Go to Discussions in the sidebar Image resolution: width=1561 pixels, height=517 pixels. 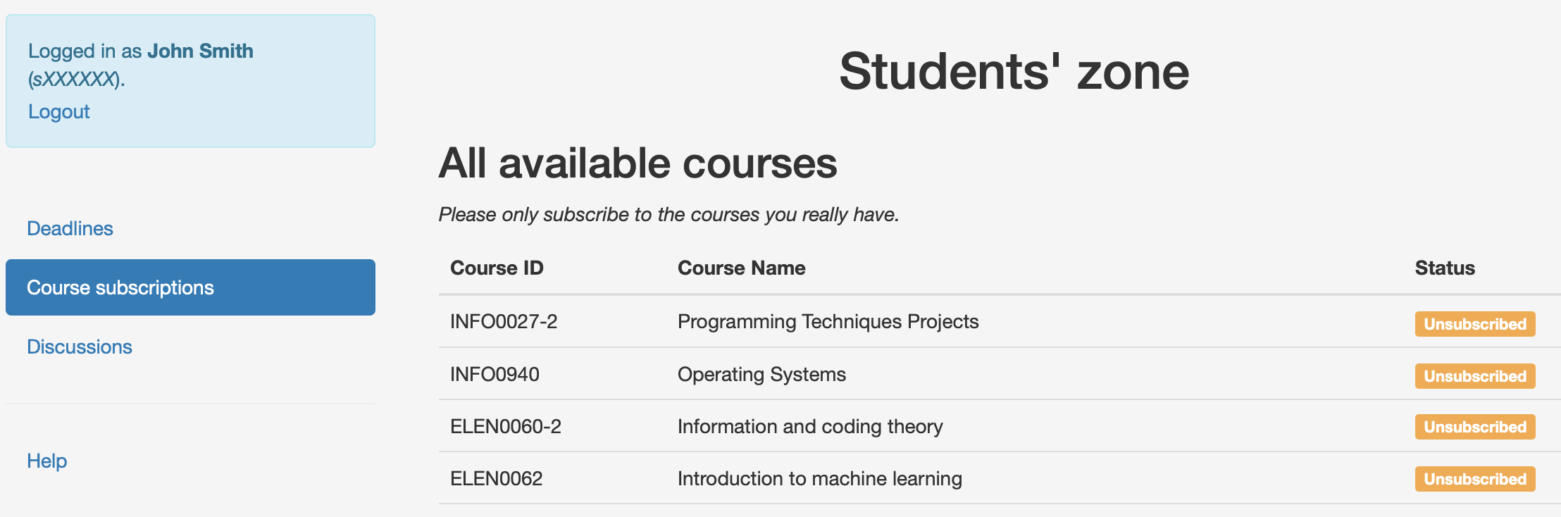click(80, 347)
